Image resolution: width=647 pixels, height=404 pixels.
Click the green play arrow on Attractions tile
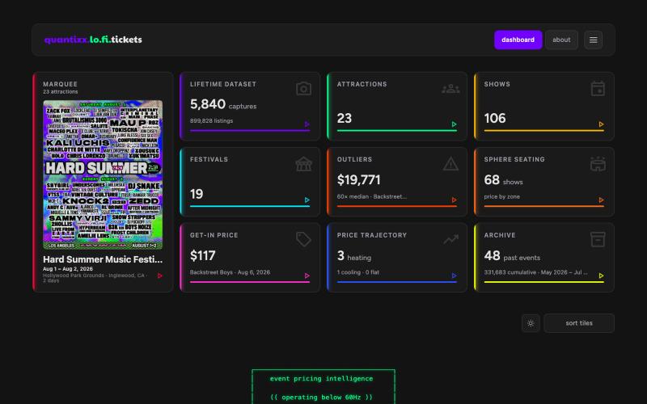pos(454,124)
